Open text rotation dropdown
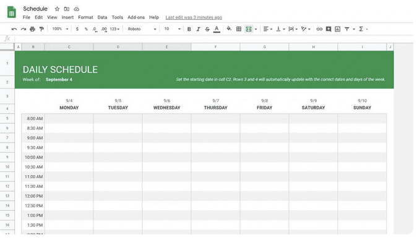Viewport: 417px width, 243px height. point(306,29)
